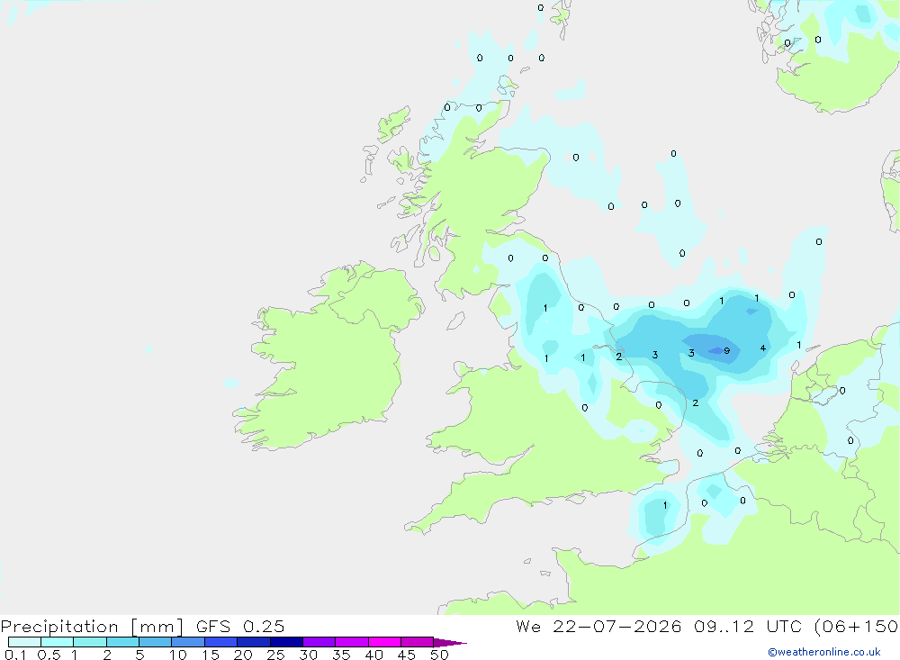Click the 35–40 mm violet legend swatch

tap(352, 642)
